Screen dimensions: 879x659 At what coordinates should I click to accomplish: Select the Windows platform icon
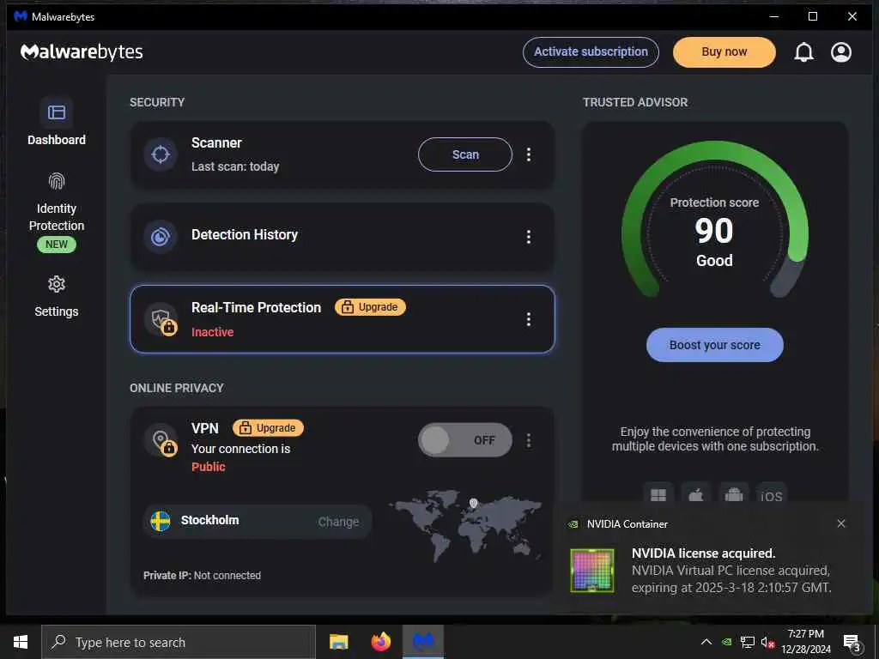tap(658, 494)
